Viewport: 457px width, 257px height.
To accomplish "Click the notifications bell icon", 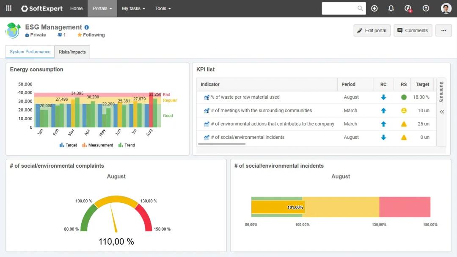I will click(391, 8).
